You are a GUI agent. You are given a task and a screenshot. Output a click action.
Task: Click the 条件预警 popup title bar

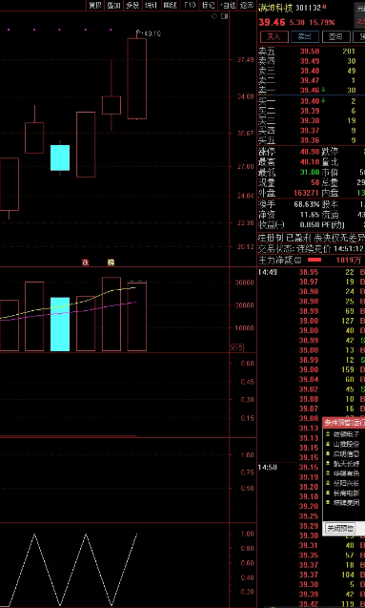coord(344,423)
